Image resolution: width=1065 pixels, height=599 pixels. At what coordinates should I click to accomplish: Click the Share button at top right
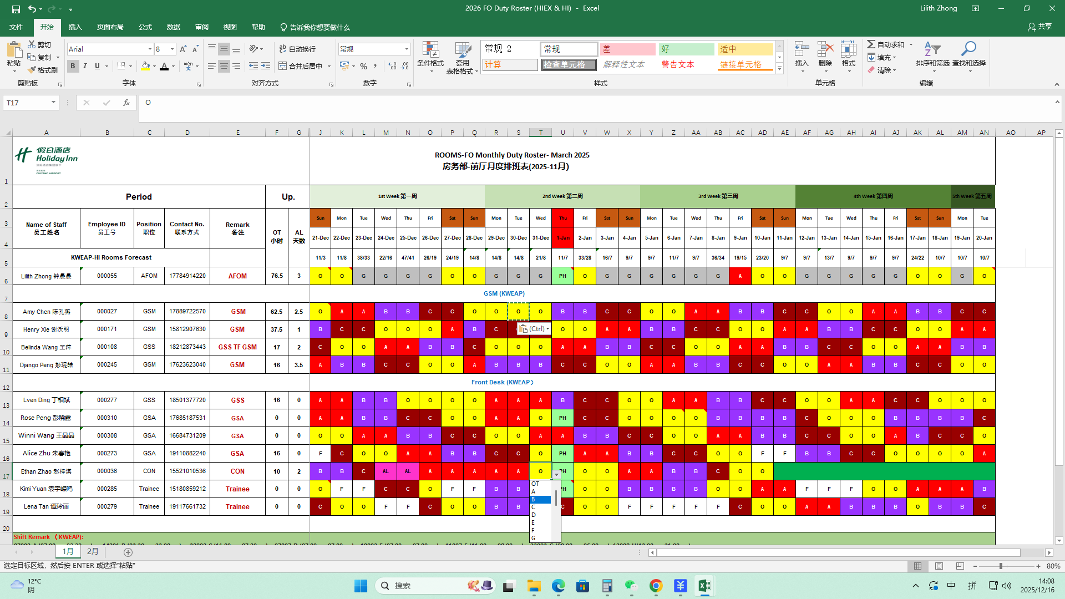[1039, 27]
